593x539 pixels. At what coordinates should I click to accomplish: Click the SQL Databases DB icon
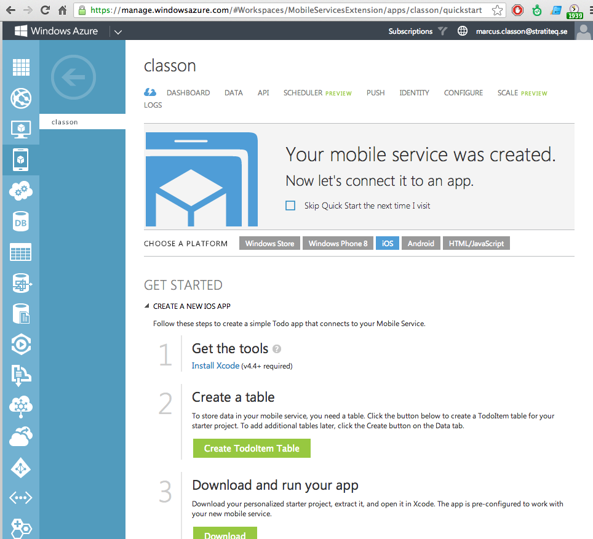pyautogui.click(x=21, y=222)
